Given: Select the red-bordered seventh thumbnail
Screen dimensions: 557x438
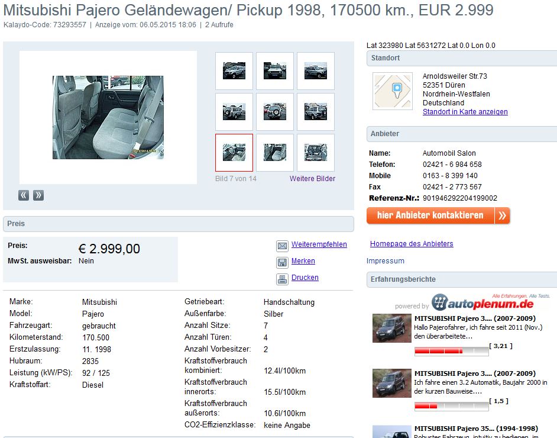Looking at the screenshot, I should 234,153.
